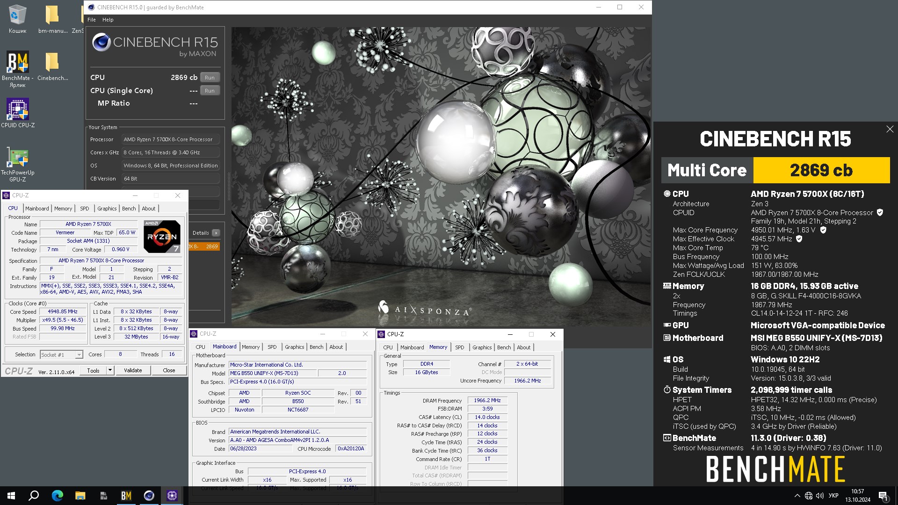
Task: Click Max Effective Clock verified shield
Action: [x=799, y=239]
